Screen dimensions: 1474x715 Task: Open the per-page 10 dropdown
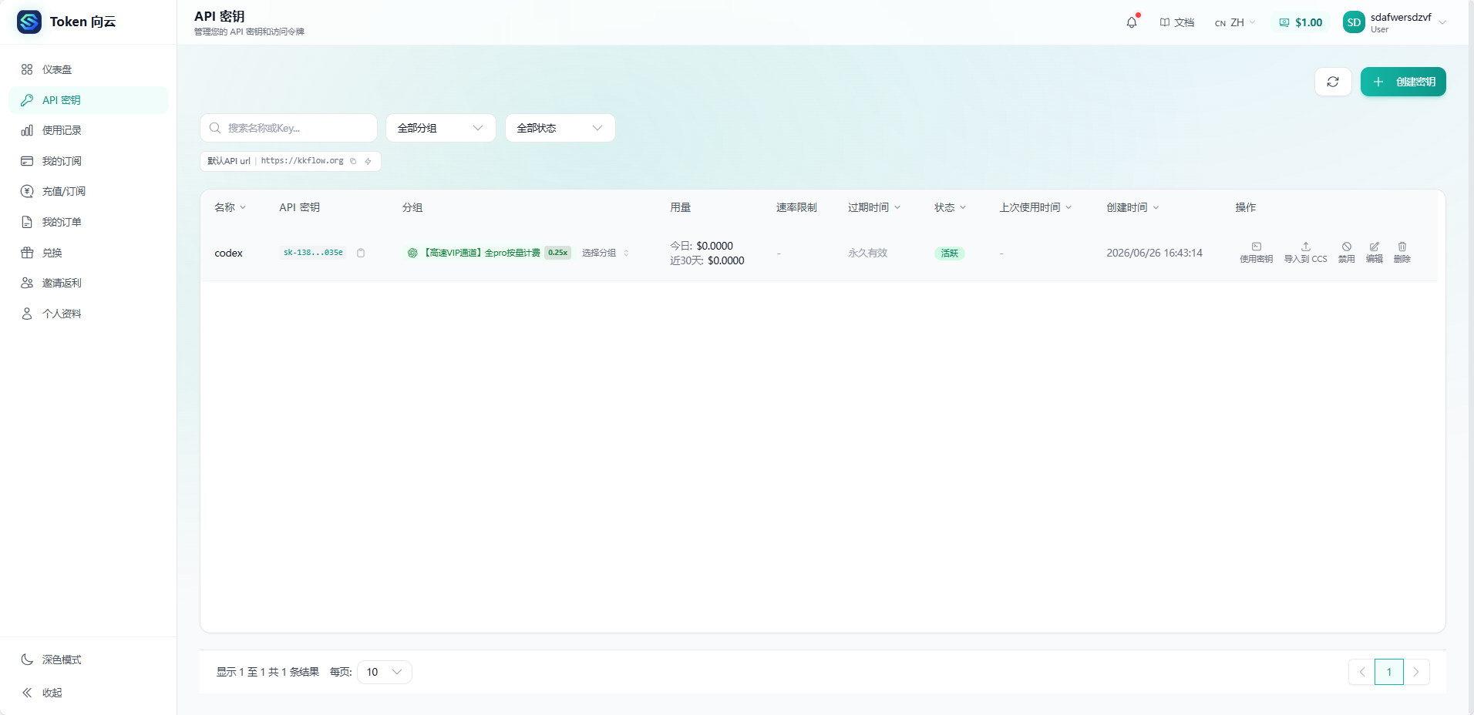pyautogui.click(x=384, y=672)
